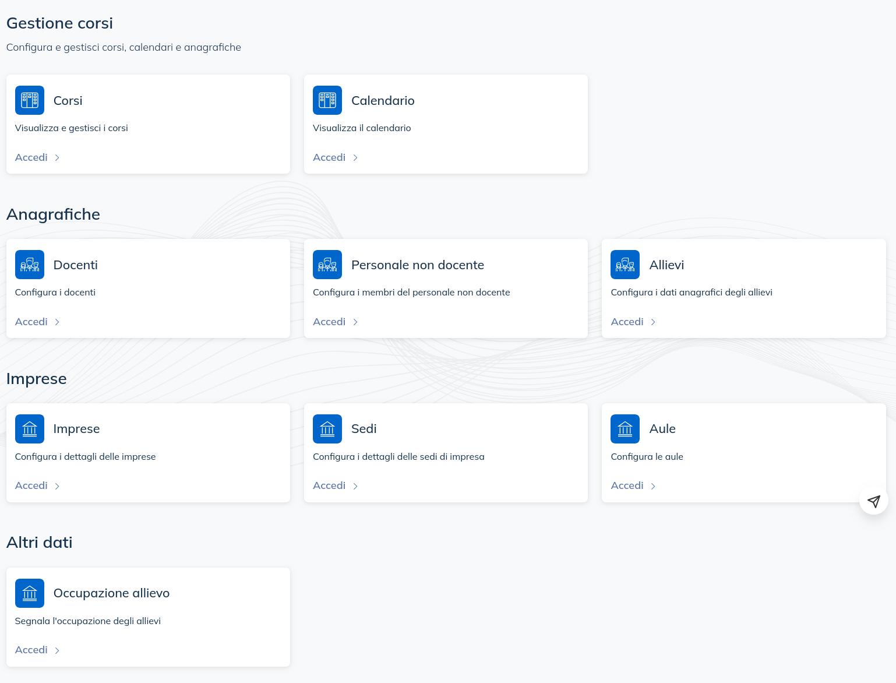
Task: Click the chevron next to Aule Accedi
Action: (653, 486)
